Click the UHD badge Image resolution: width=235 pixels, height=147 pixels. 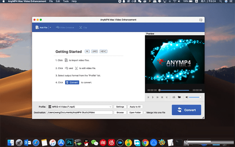tap(94, 51)
